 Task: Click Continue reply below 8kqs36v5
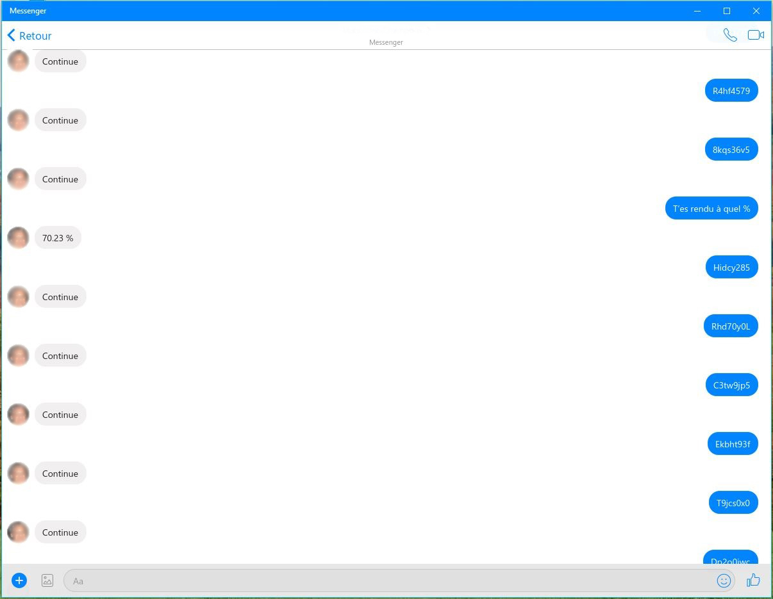point(60,179)
